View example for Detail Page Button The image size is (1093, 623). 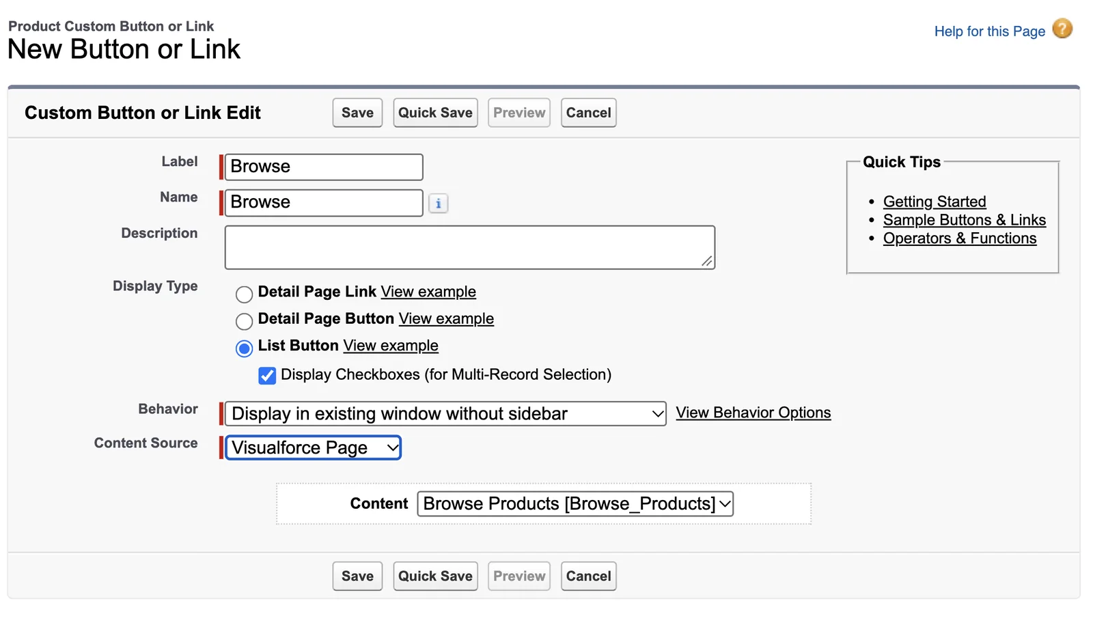(446, 318)
